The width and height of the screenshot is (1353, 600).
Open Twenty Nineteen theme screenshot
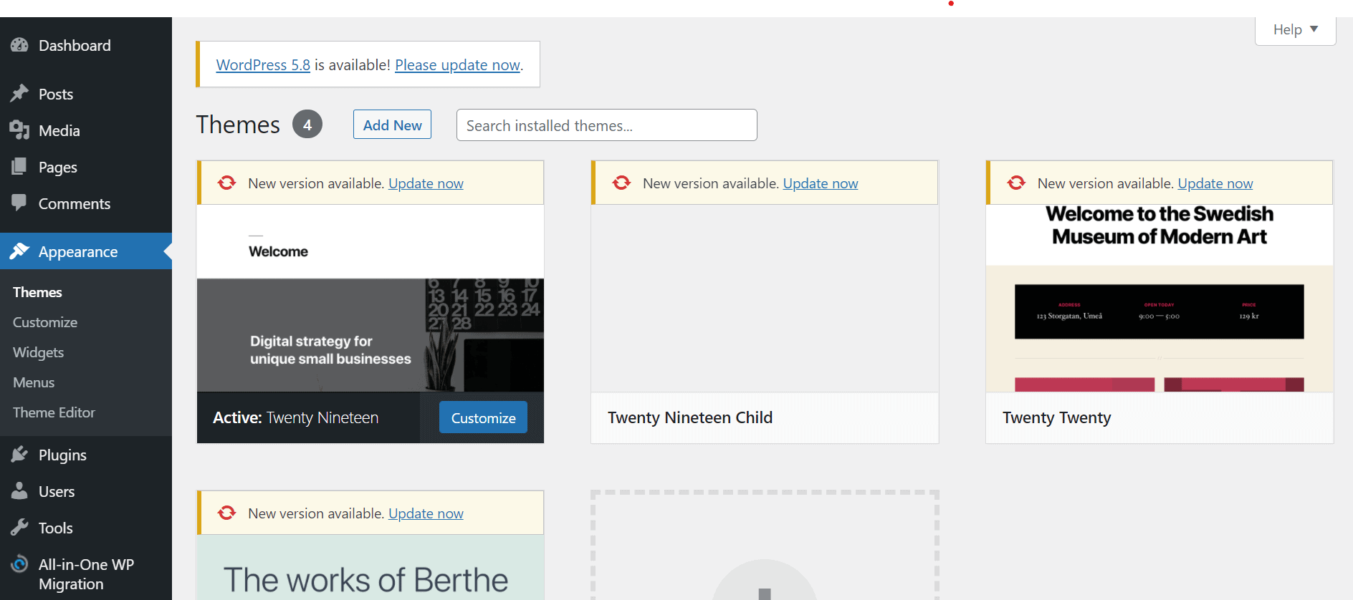click(370, 298)
